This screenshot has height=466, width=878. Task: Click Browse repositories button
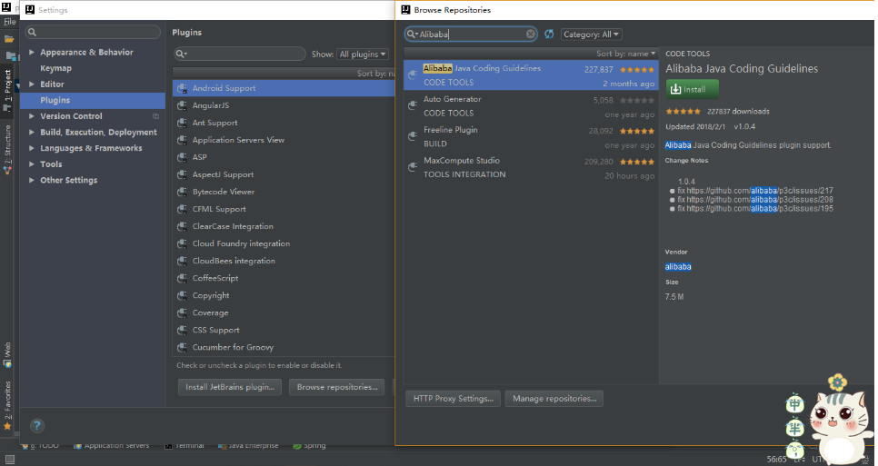pyautogui.click(x=337, y=387)
